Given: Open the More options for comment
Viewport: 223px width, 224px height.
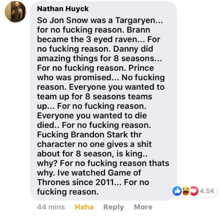Looking at the screenshot, I should click(x=143, y=207).
